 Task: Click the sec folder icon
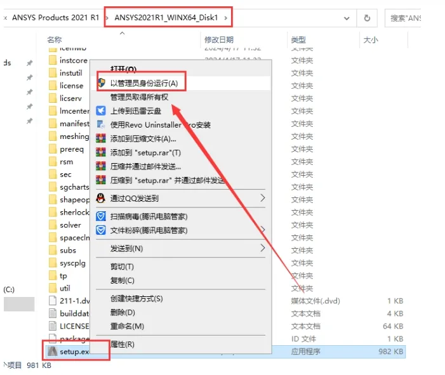(53, 174)
